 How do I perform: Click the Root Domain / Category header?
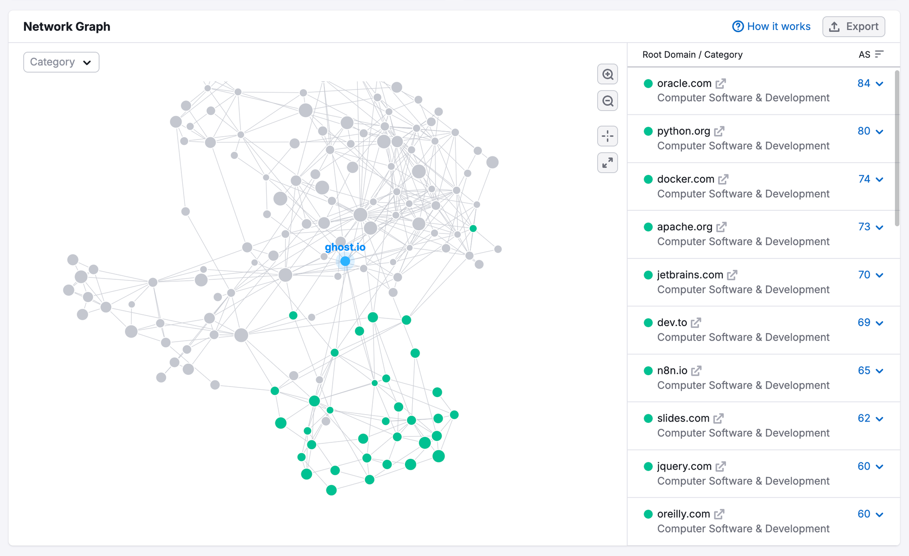pos(692,55)
